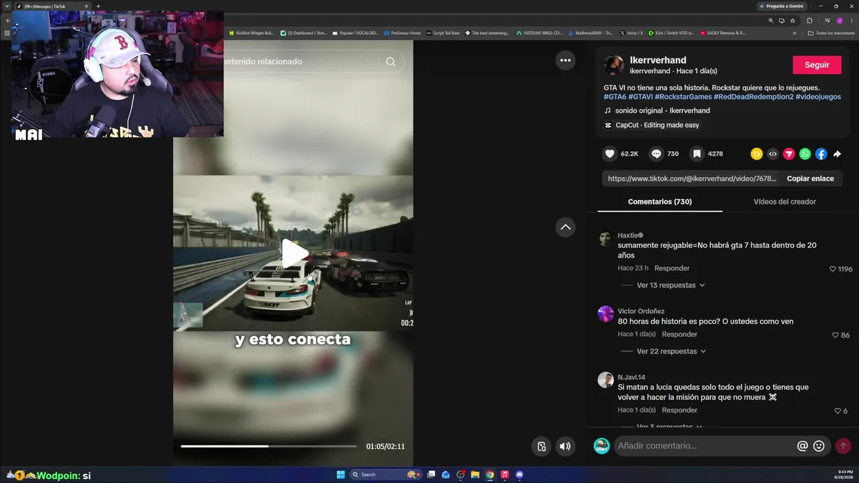Seek on the video progress bar
This screenshot has height=483, width=859.
[268, 446]
